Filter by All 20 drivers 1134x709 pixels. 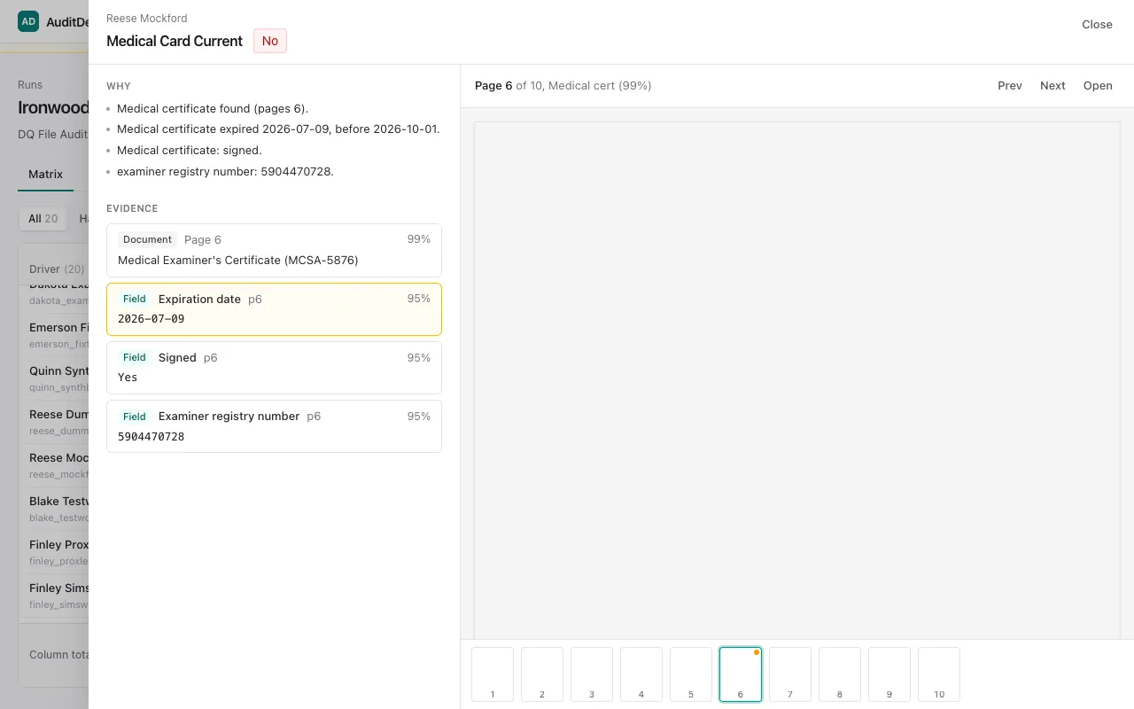pyautogui.click(x=43, y=219)
